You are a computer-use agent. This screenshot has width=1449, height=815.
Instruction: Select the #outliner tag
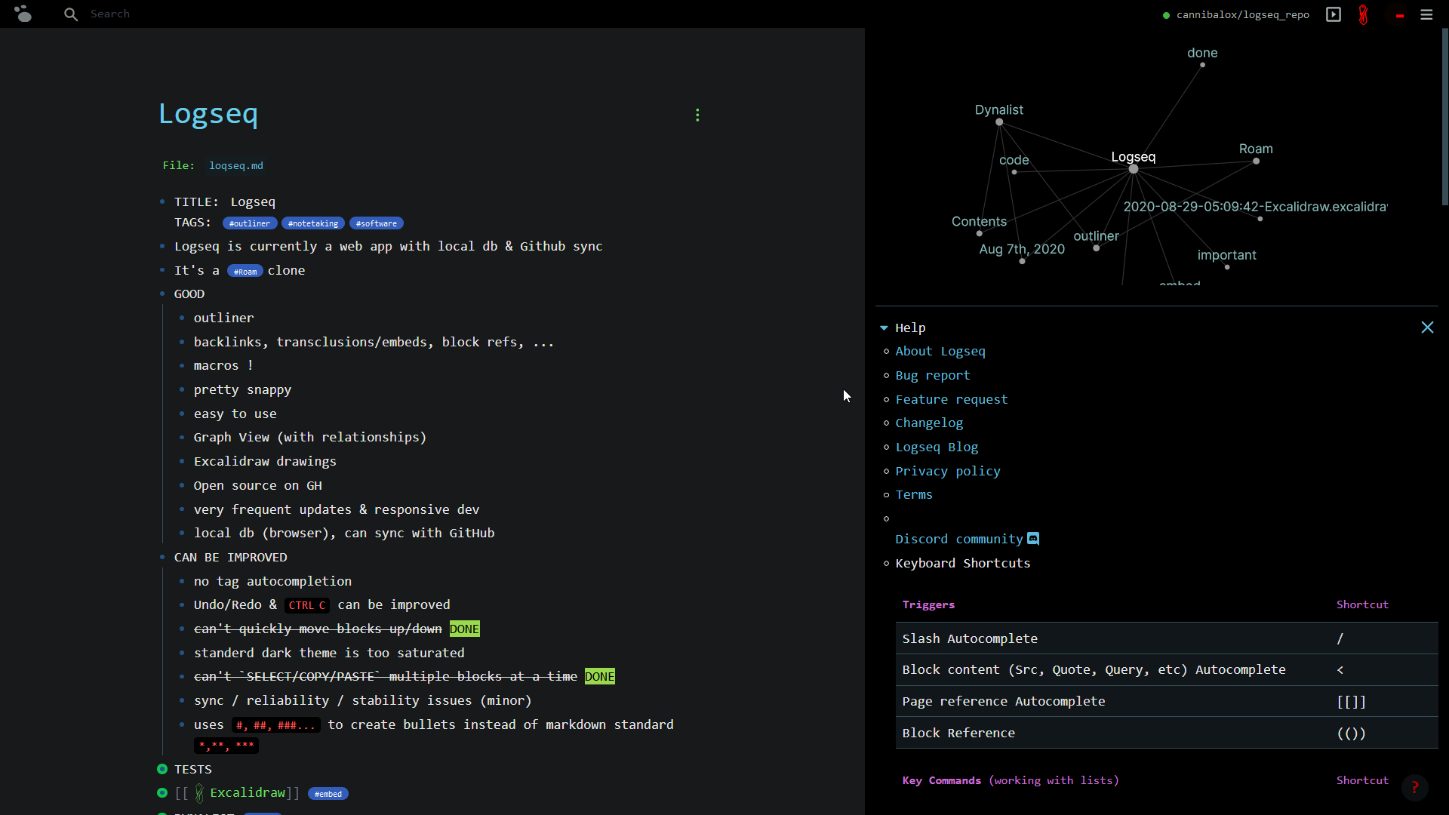[x=248, y=223]
